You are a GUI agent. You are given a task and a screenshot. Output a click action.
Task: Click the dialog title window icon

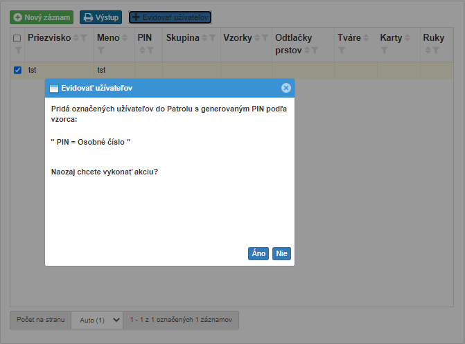(54, 89)
